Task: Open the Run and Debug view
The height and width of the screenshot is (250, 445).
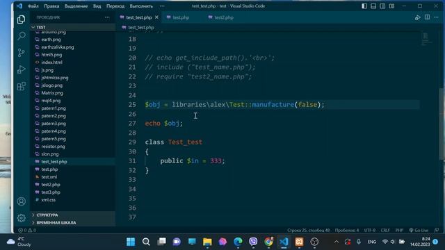Action: (x=22, y=69)
